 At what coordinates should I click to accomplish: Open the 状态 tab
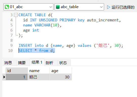tap(64, 63)
